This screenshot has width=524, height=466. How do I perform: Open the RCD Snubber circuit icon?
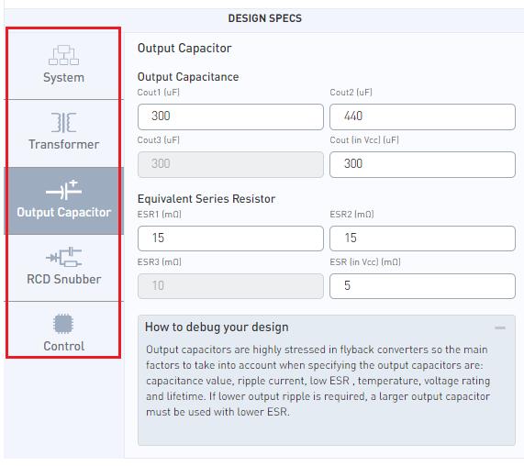64,257
